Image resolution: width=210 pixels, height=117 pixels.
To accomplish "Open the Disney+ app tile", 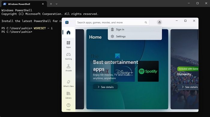I will 124,71.
